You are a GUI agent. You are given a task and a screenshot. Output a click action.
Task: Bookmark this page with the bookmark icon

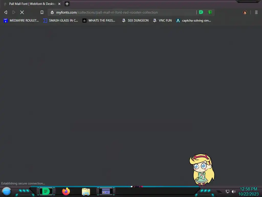pyautogui.click(x=42, y=12)
